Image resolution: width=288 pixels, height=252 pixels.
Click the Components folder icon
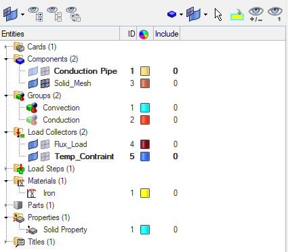click(19, 59)
